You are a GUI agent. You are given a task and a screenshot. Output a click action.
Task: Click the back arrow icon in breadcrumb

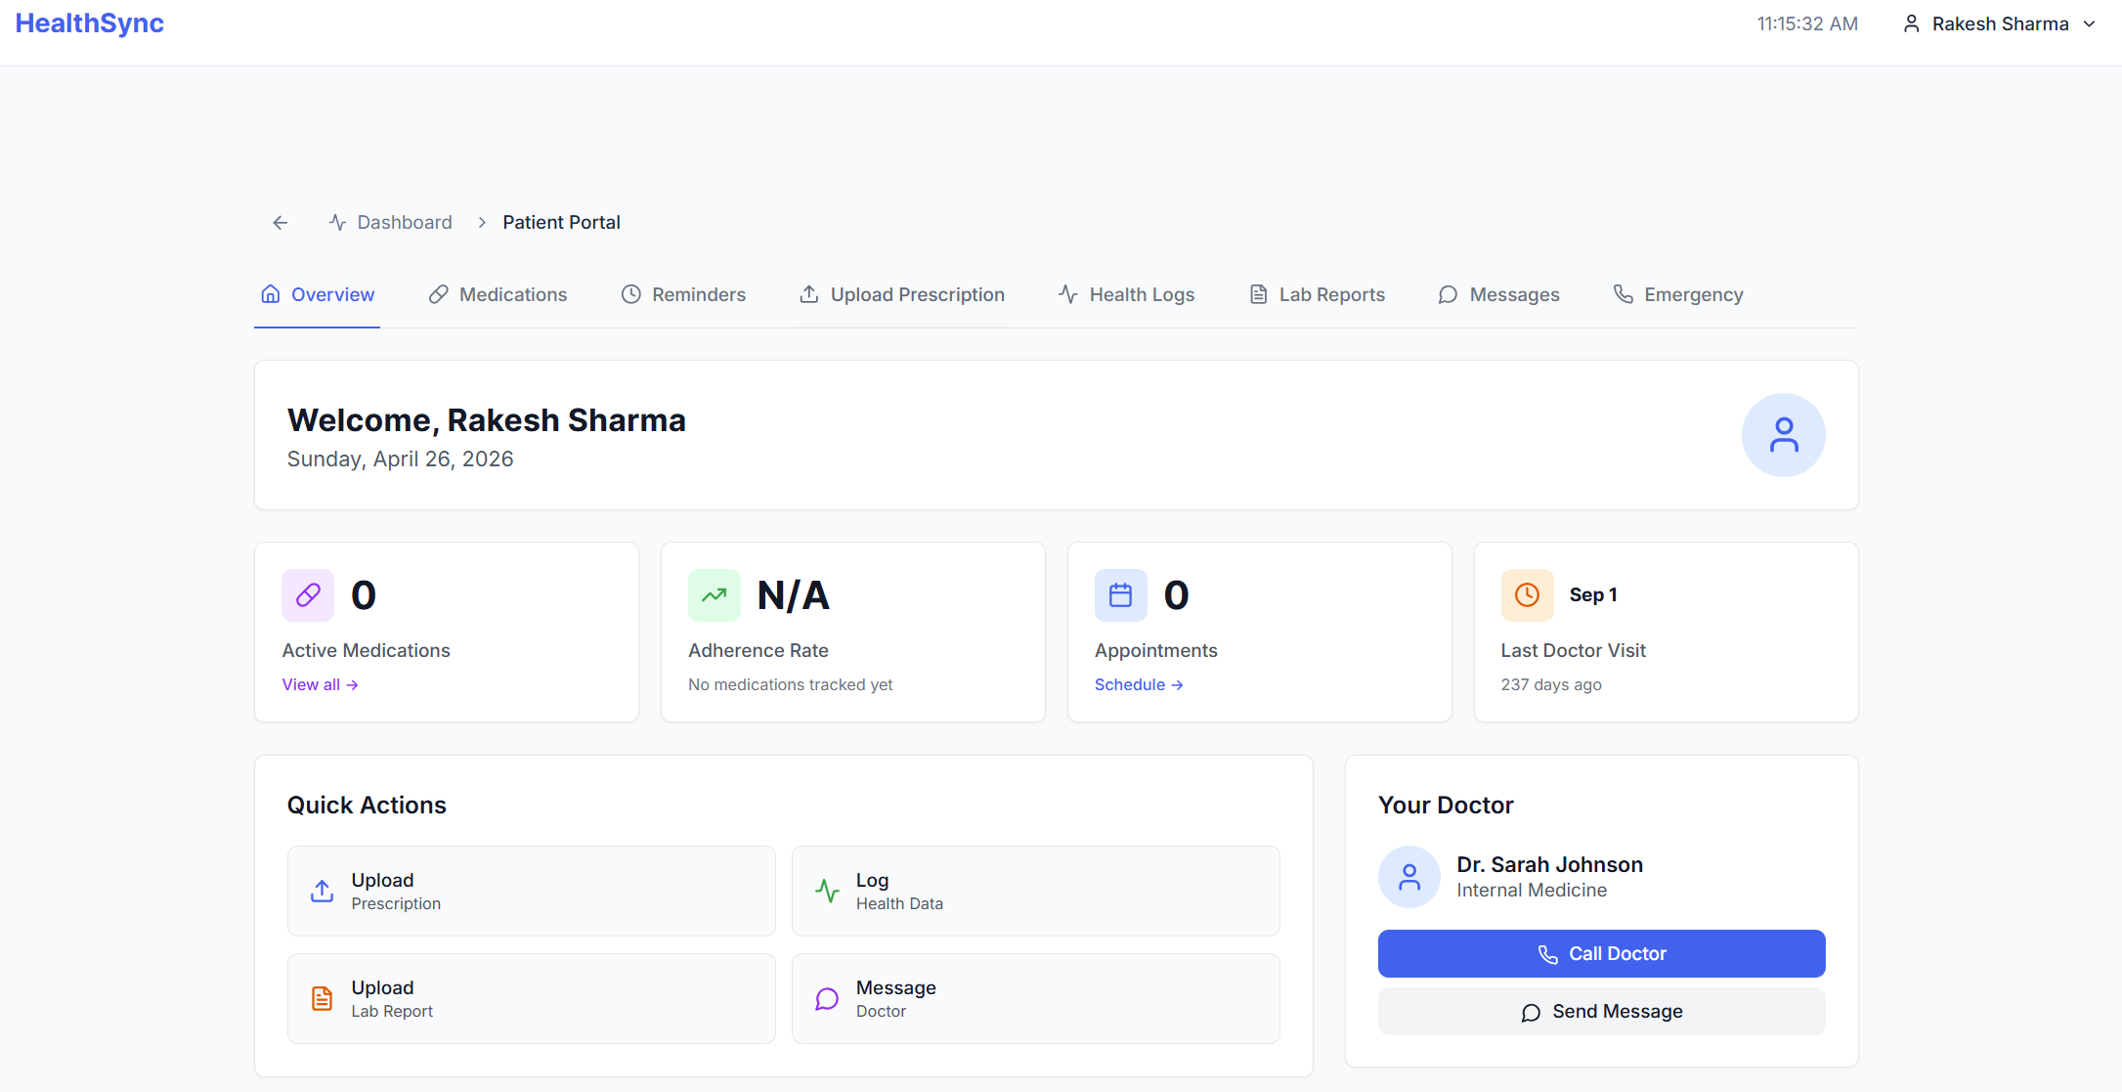point(281,223)
